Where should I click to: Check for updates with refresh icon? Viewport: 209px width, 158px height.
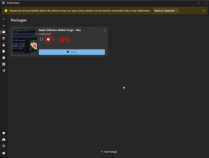pyautogui.click(x=41, y=39)
